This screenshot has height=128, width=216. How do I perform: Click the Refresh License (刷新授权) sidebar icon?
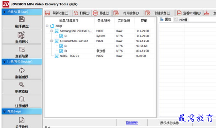pyautogui.click(x=22, y=70)
